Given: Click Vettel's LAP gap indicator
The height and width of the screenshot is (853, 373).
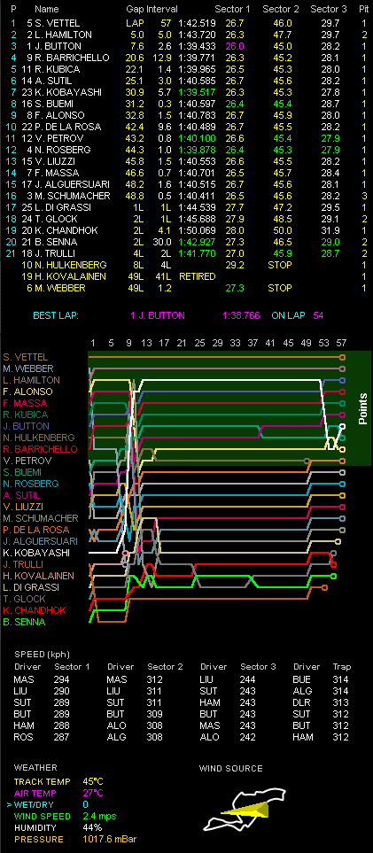Looking at the screenshot, I should tap(134, 23).
